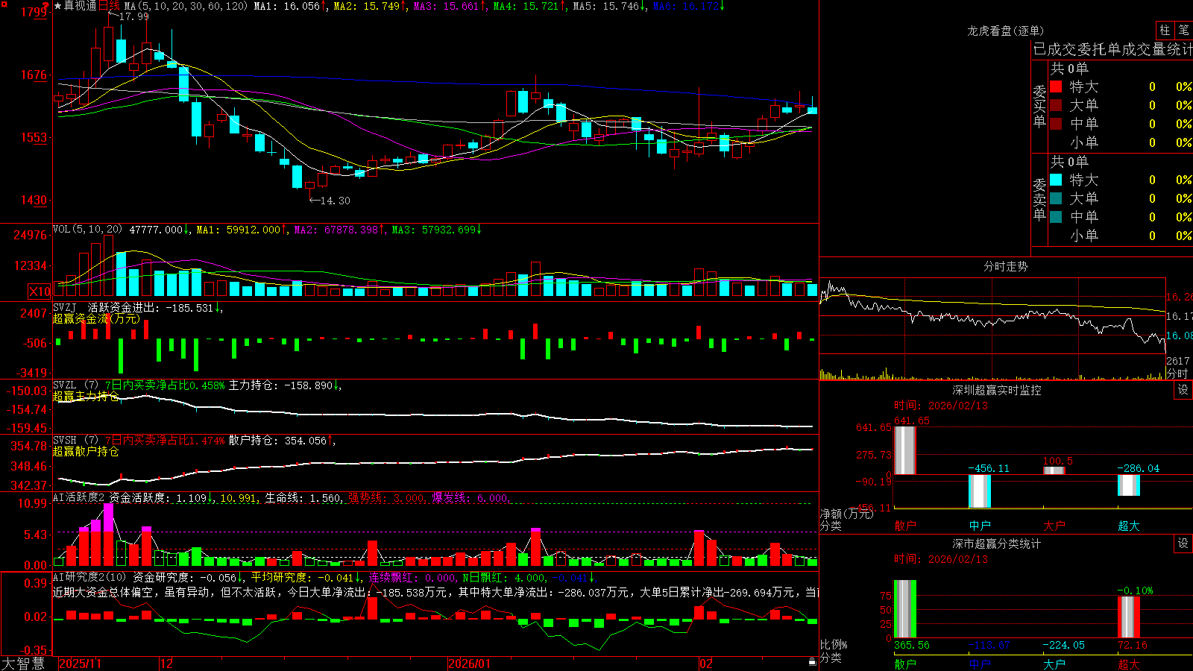Click the 强势线: 3.000 label
This screenshot has width=1193, height=671.
(386, 498)
